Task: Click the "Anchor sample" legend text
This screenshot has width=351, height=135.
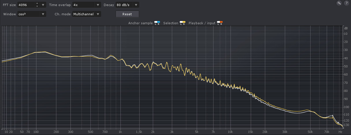Action: point(140,23)
